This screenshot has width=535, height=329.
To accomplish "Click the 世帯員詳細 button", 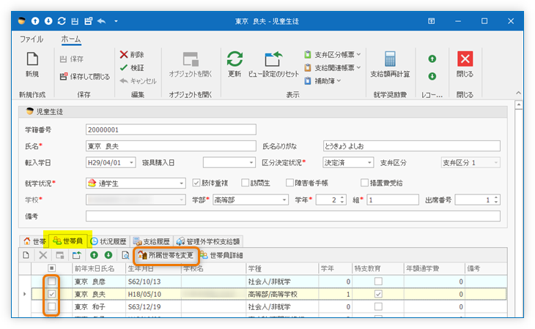I will 222,255.
